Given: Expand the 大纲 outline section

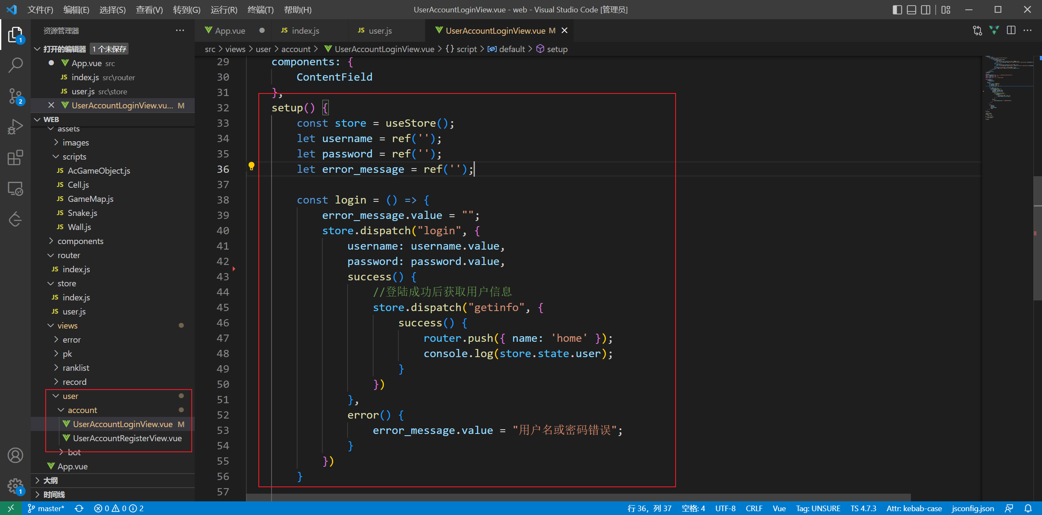Looking at the screenshot, I should (x=50, y=480).
